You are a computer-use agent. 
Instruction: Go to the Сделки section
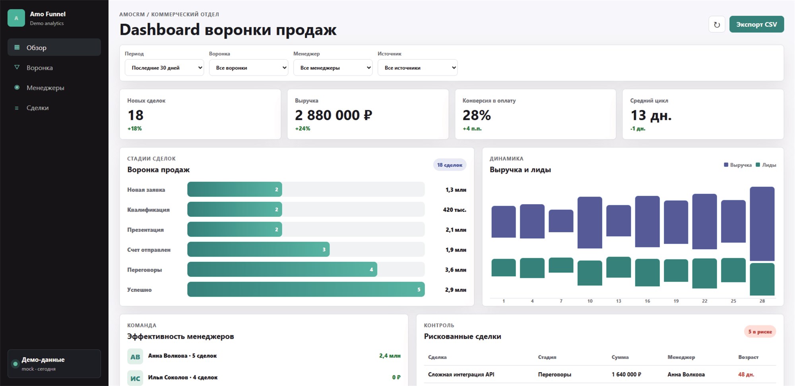(54, 108)
